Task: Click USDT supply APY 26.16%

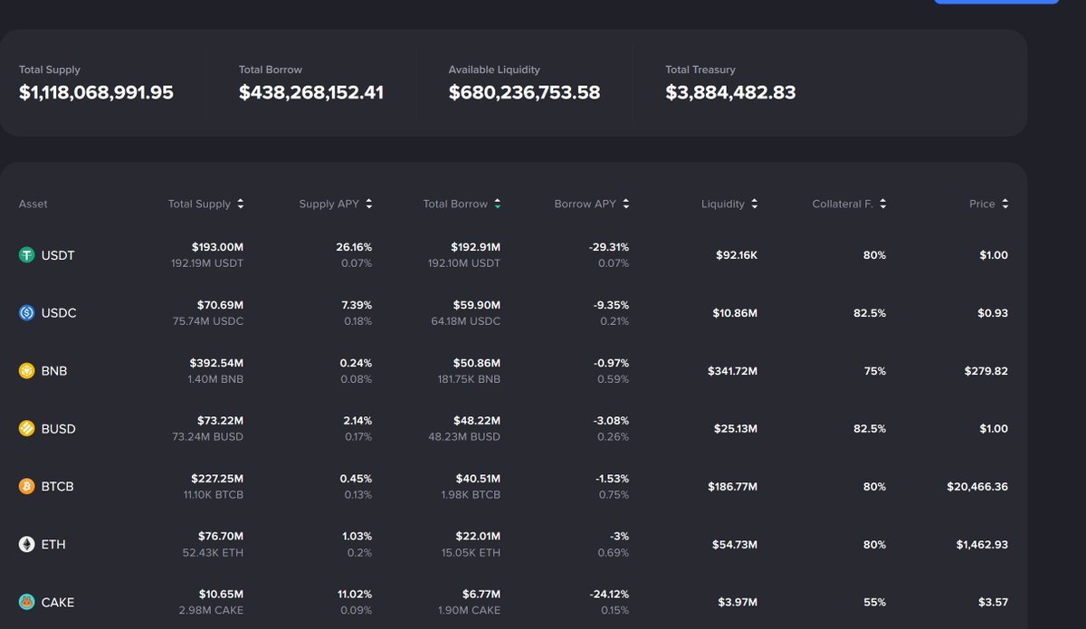Action: click(354, 247)
